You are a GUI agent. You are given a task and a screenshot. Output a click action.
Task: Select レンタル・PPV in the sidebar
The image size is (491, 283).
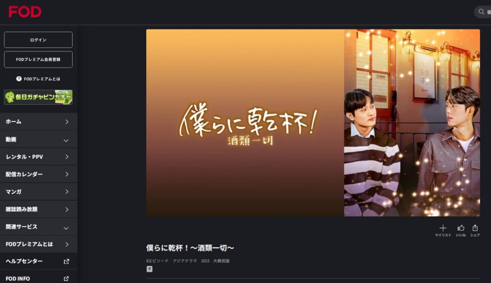coord(39,157)
